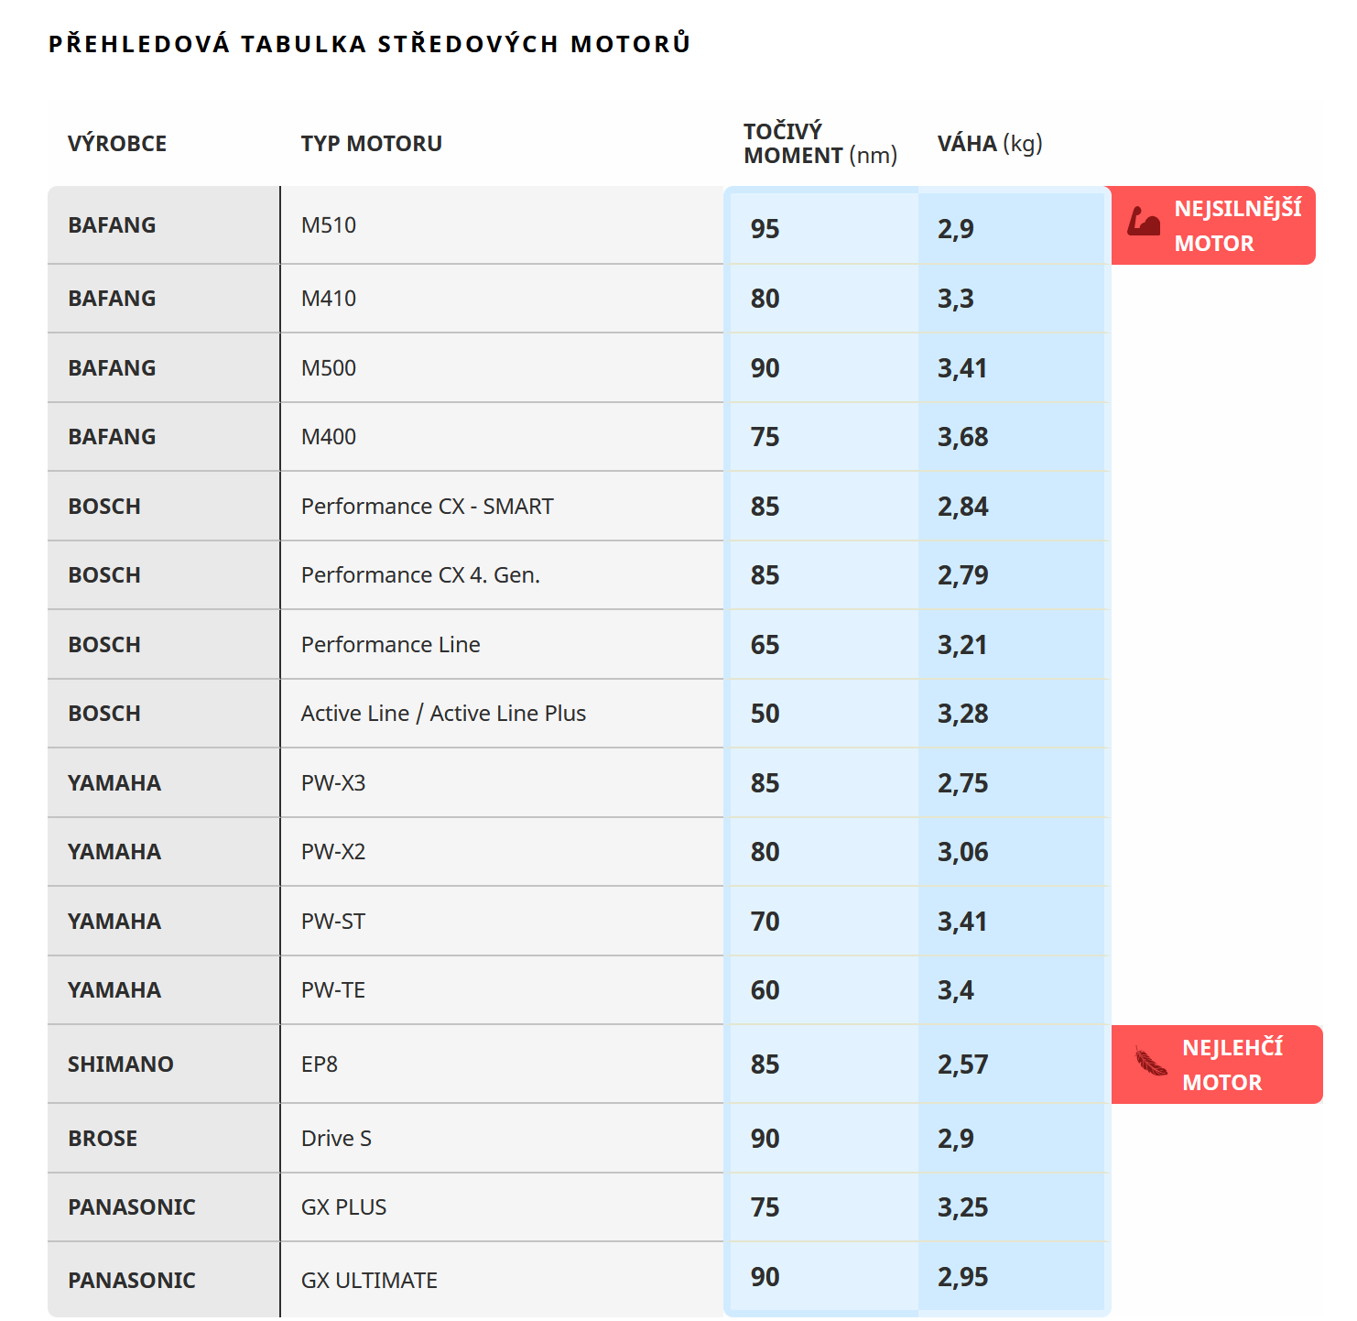
Task: Select the GX PLUS motor type
Action: pyautogui.click(x=343, y=1207)
